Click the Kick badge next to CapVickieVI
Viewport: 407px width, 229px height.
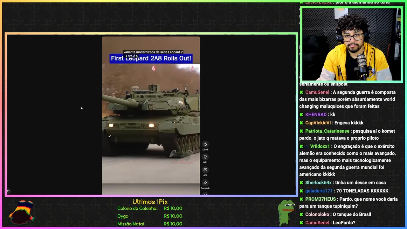coord(301,123)
